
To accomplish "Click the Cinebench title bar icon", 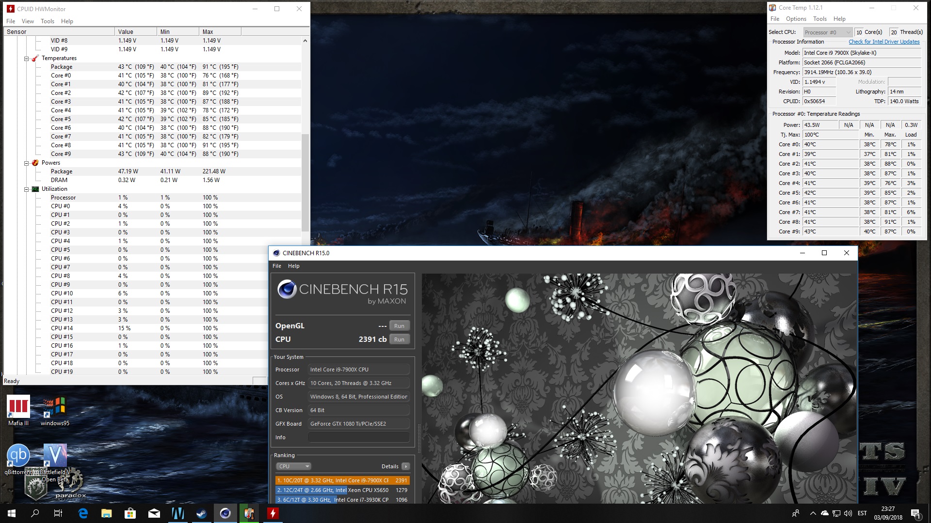I will pyautogui.click(x=276, y=253).
